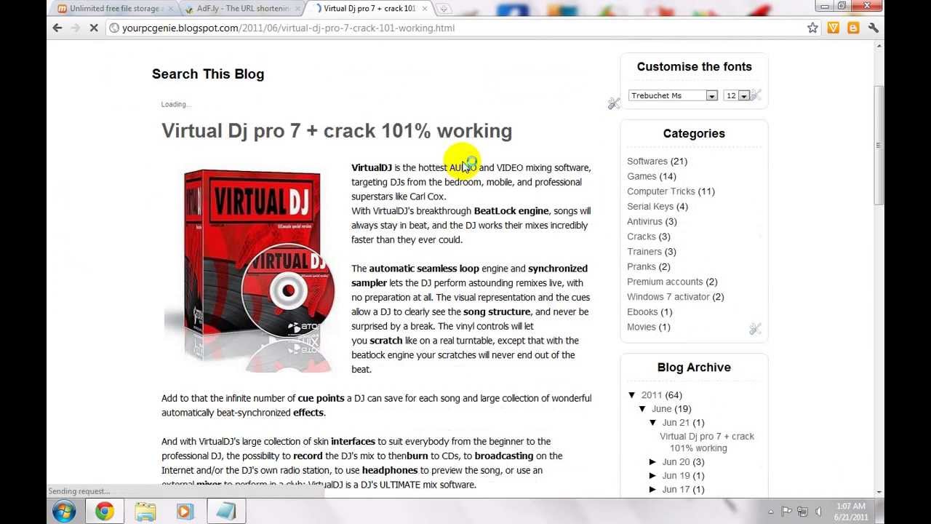
Task: Open the Trebuchet Ms font dropdown
Action: pos(674,95)
